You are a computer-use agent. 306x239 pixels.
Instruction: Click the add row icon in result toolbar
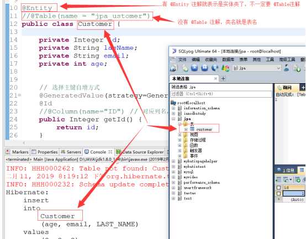click(x=297, y=179)
